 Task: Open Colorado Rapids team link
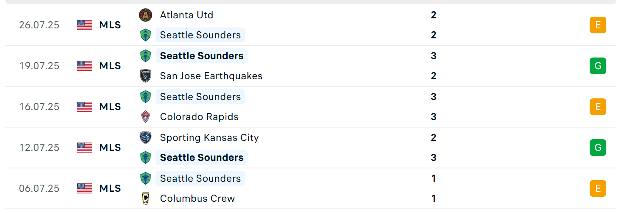(199, 117)
